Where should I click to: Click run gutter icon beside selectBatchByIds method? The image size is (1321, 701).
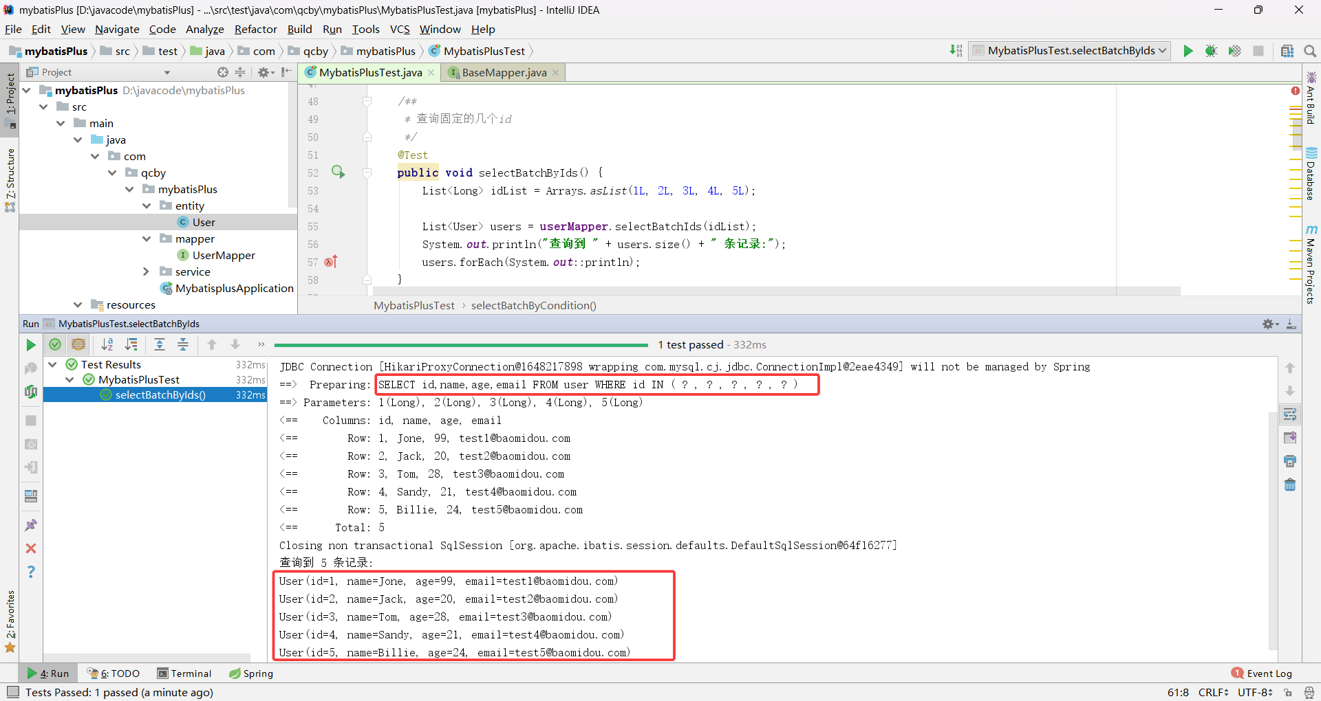coord(338,172)
